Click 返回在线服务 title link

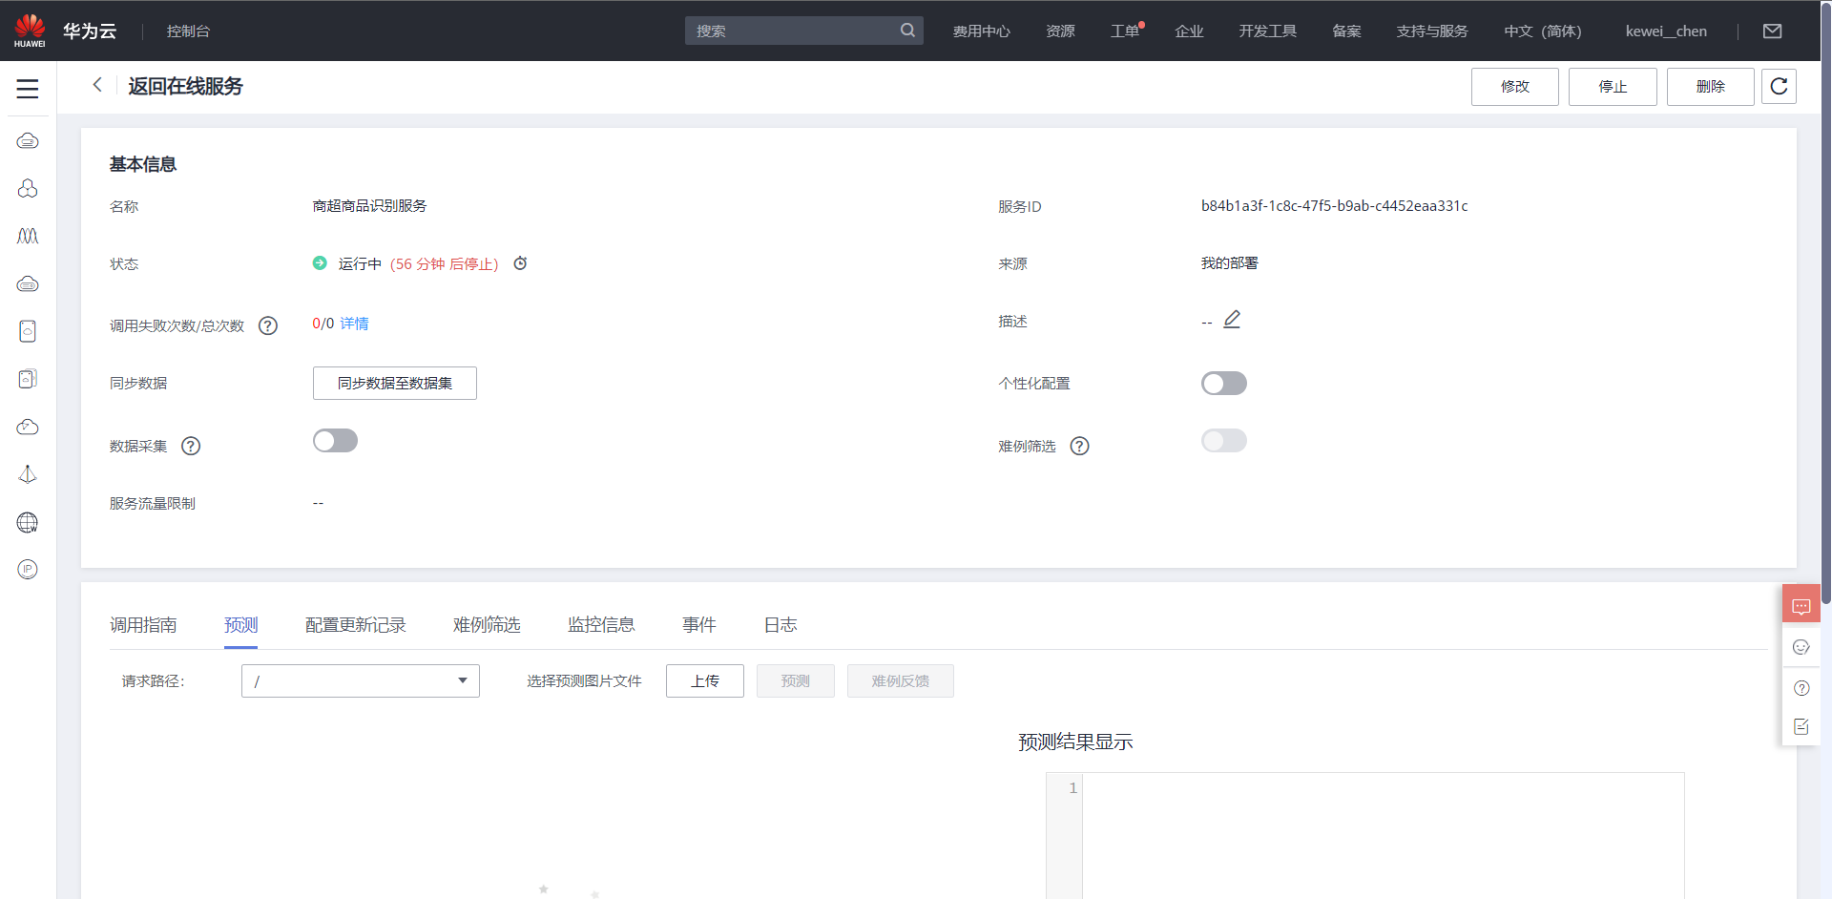(185, 86)
